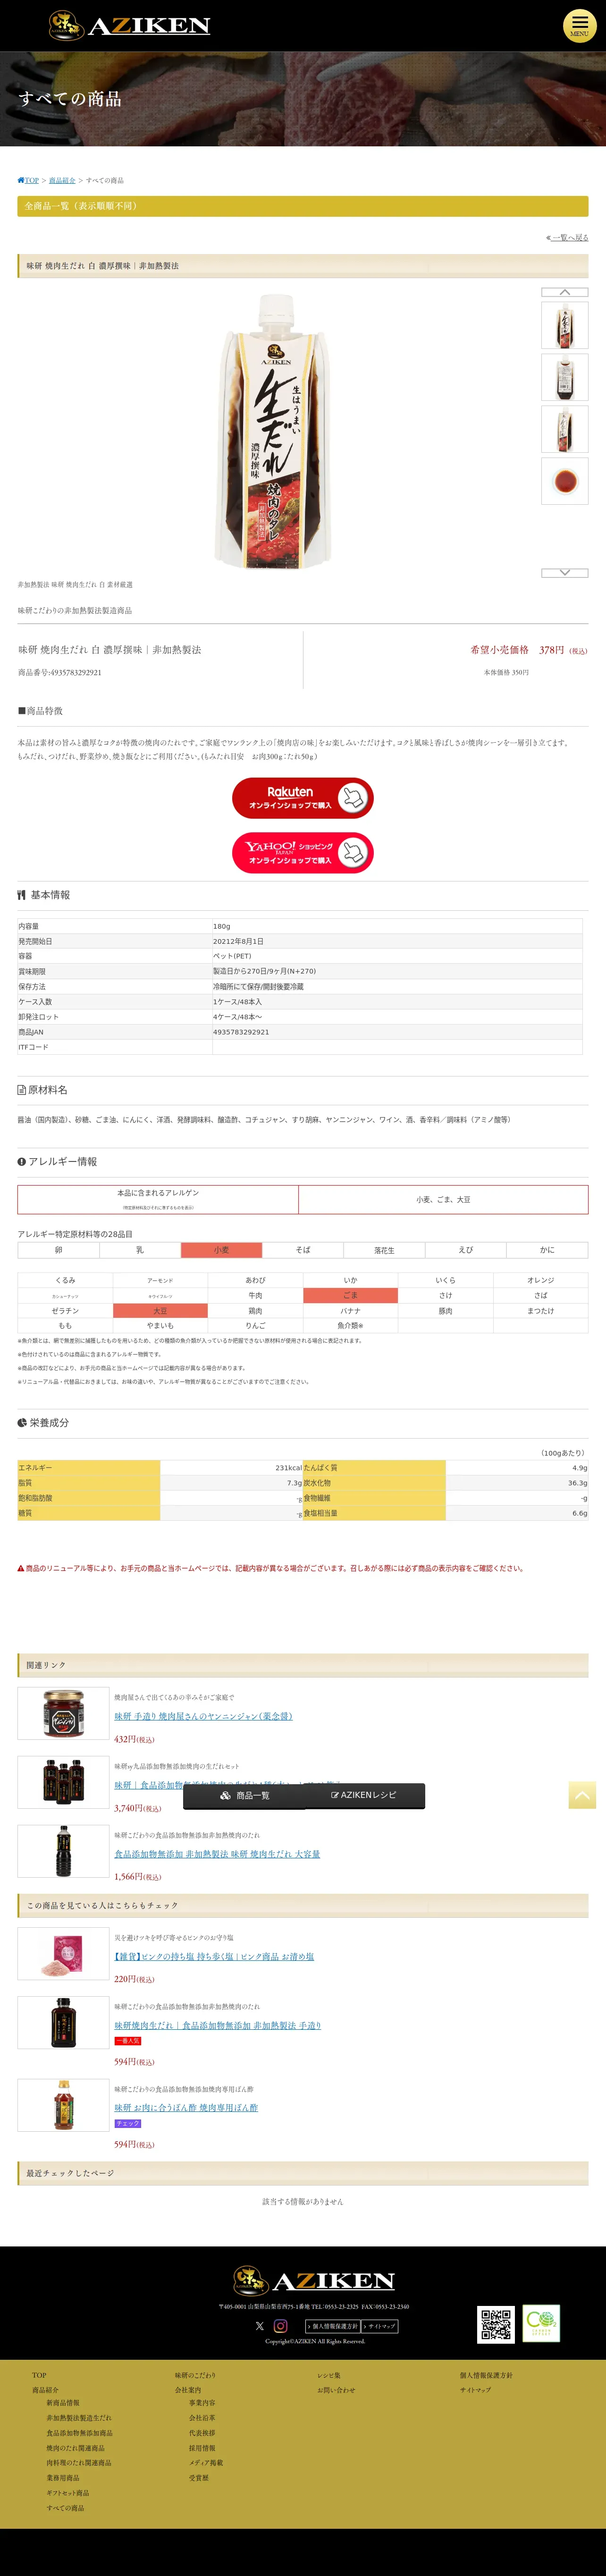Click the three-bottle set thumbnail
606x2576 pixels.
click(63, 1782)
